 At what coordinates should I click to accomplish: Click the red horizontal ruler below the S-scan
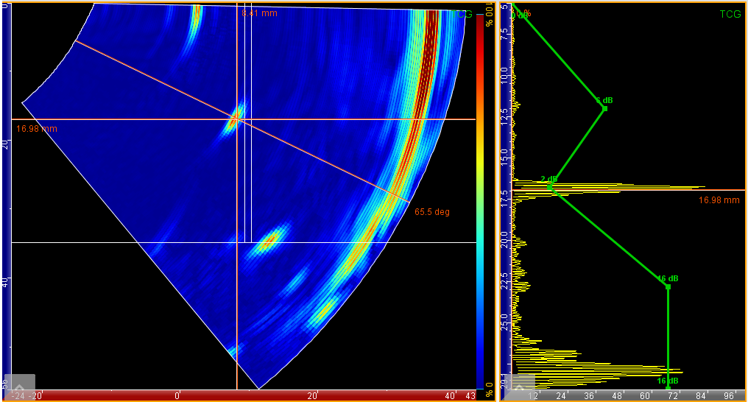[243, 395]
